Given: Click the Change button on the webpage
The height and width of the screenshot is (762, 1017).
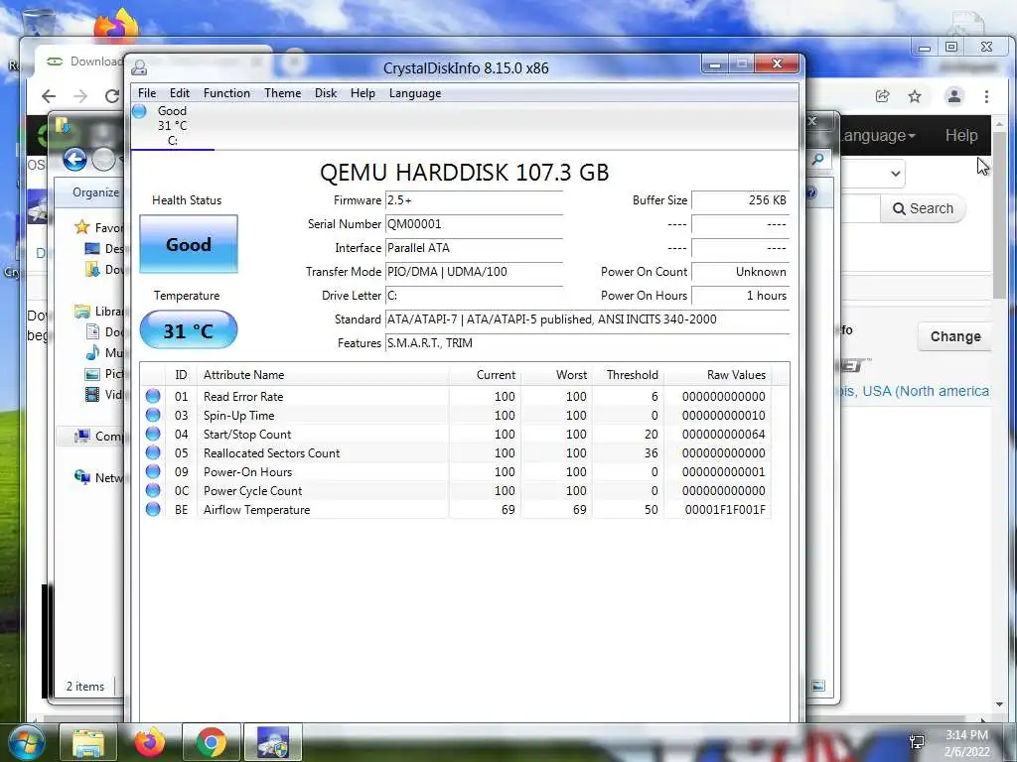Looking at the screenshot, I should click(x=954, y=336).
